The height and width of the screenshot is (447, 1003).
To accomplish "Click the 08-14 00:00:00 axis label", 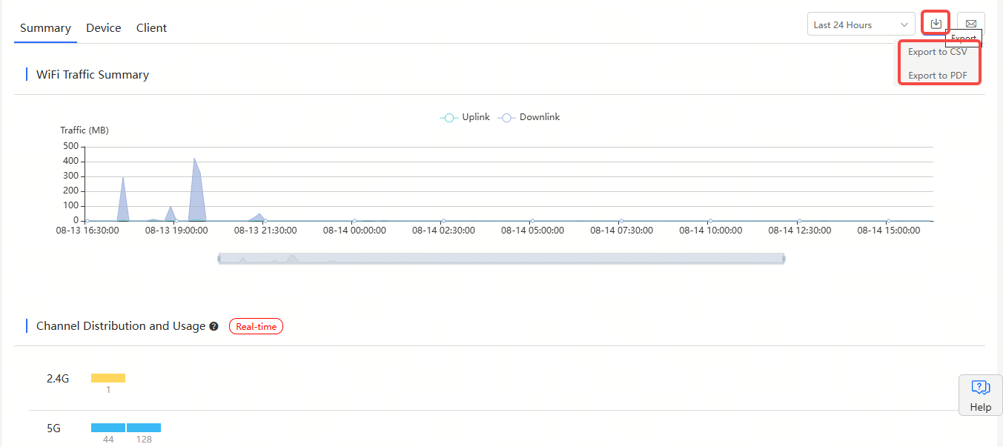I will 354,231.
